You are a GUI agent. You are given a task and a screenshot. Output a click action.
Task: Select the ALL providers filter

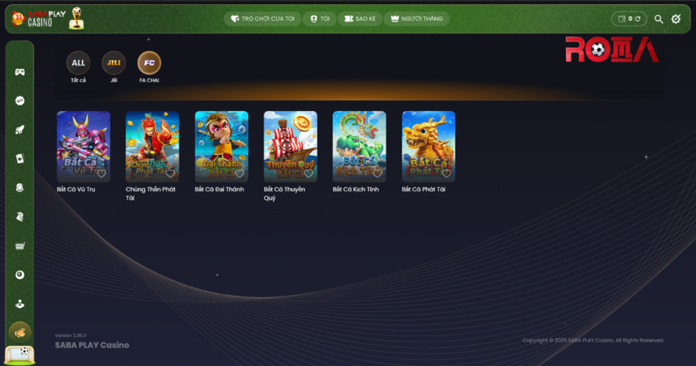click(x=78, y=63)
